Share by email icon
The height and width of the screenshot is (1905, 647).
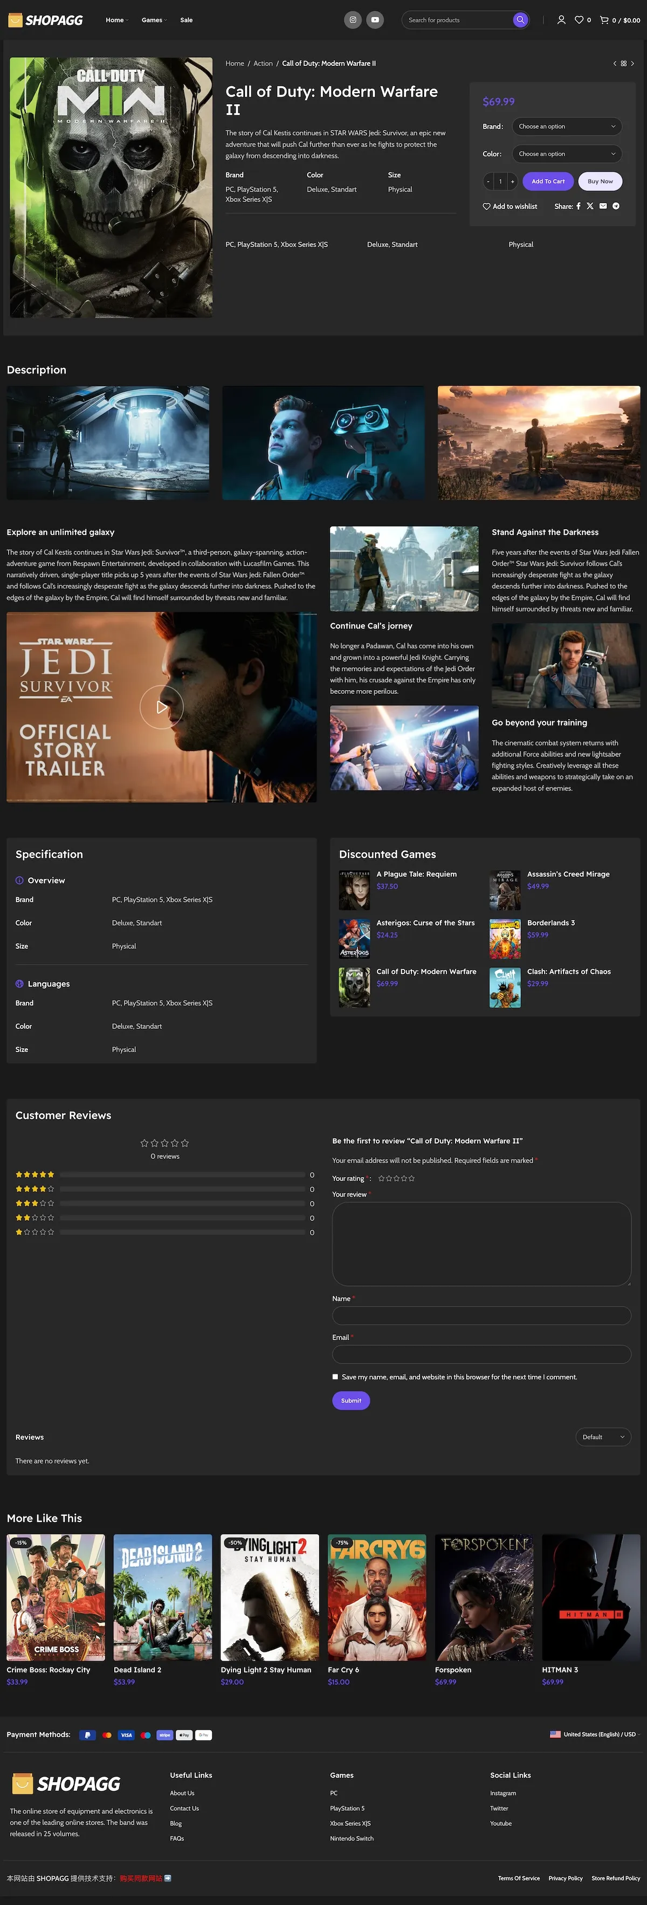click(603, 206)
